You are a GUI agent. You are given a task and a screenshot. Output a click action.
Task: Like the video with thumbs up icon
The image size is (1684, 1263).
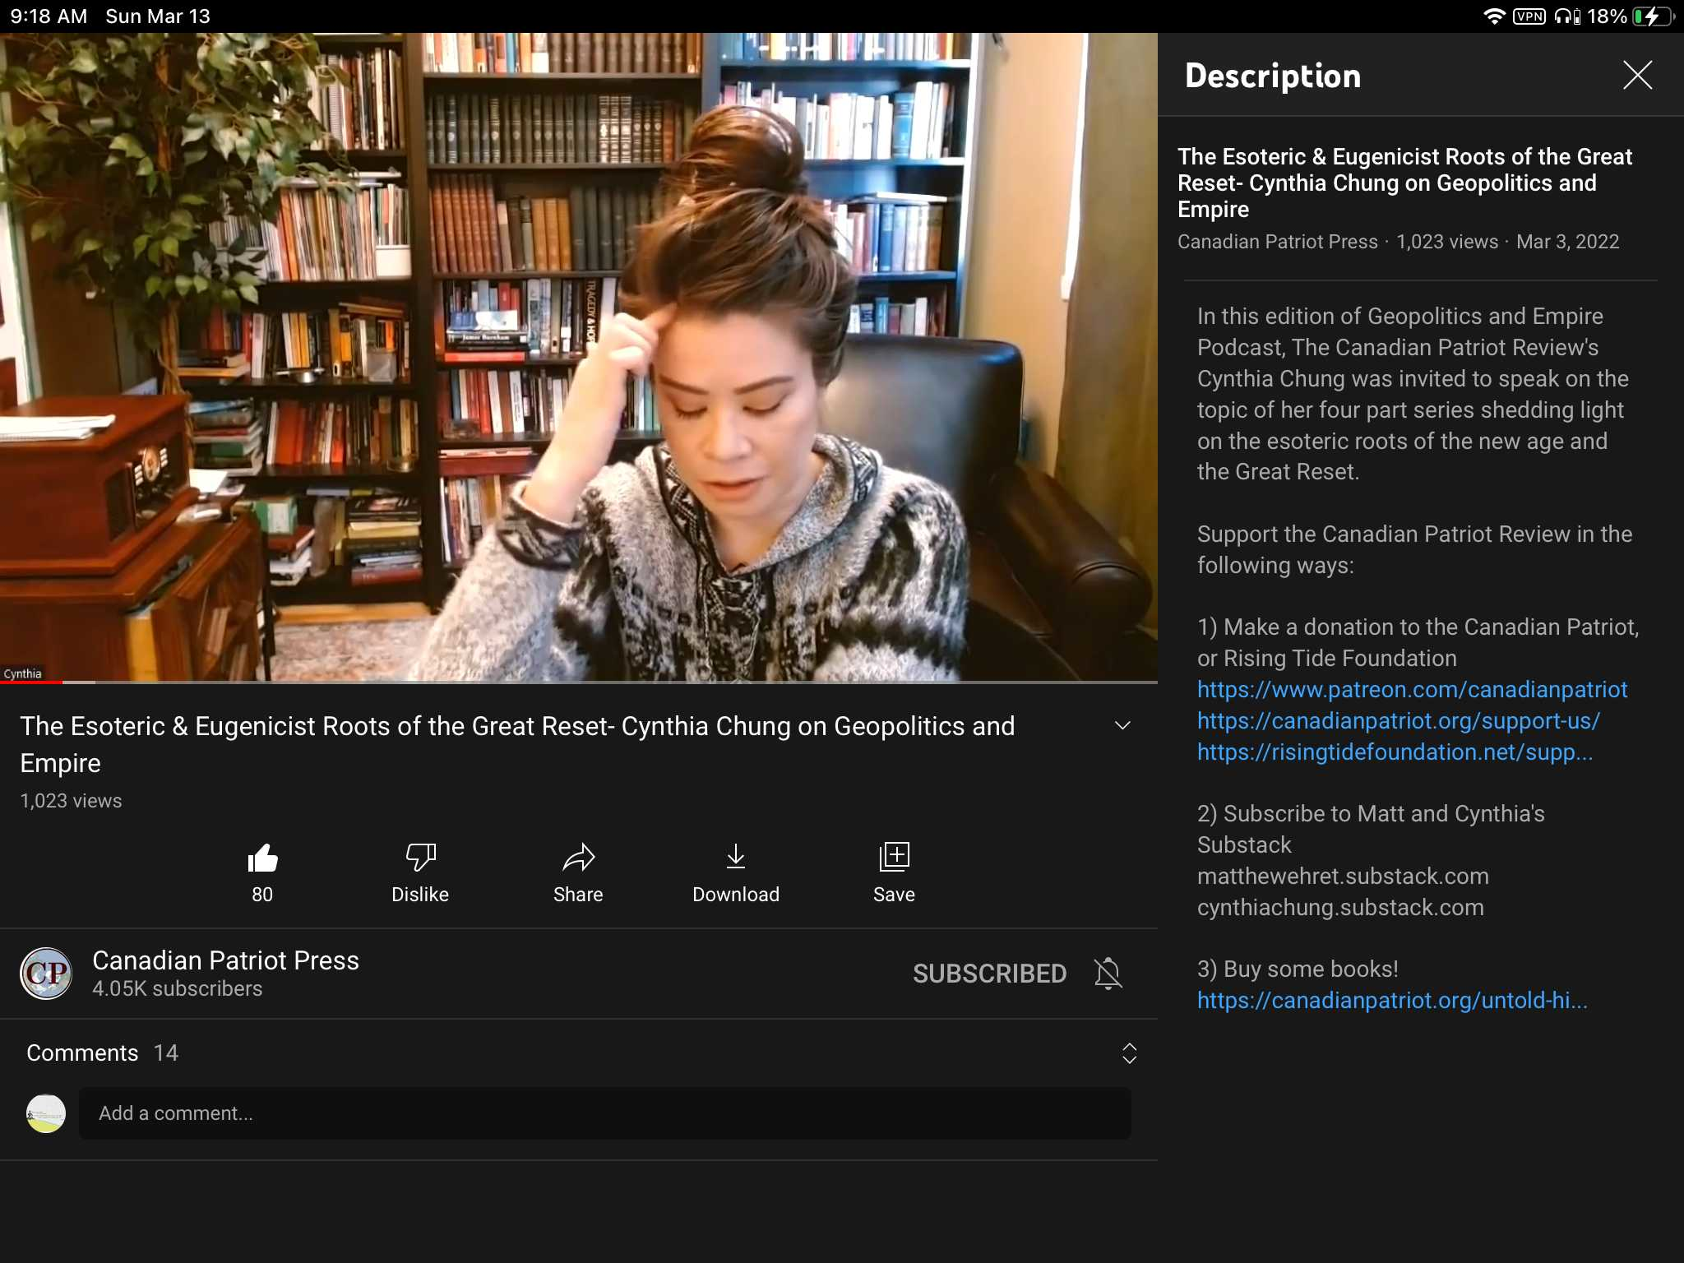[x=262, y=858]
